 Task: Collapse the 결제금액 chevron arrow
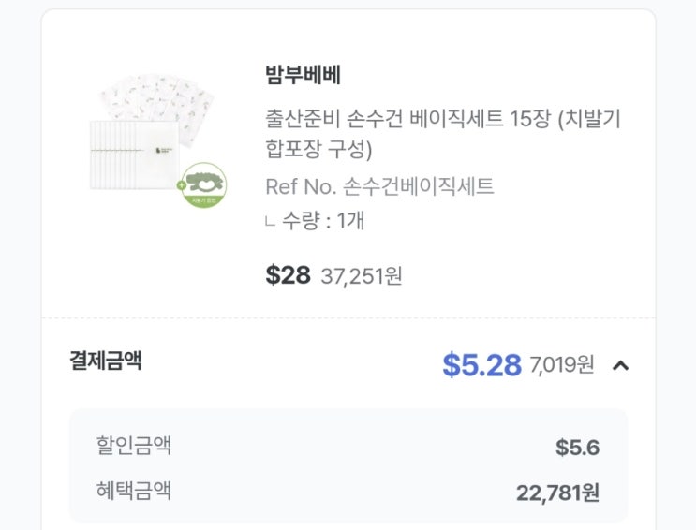tap(620, 365)
